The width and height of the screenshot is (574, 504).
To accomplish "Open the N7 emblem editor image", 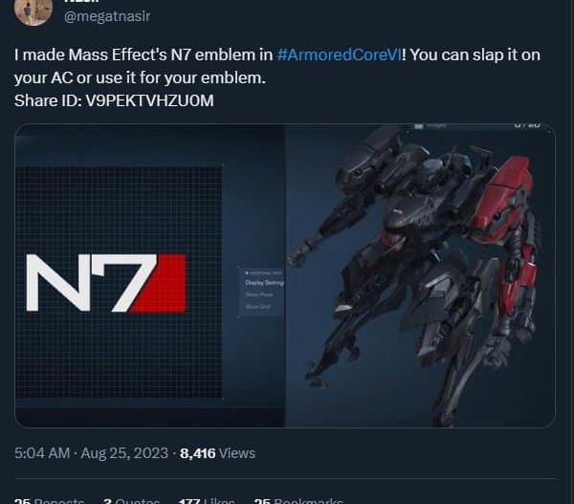I will [149, 275].
